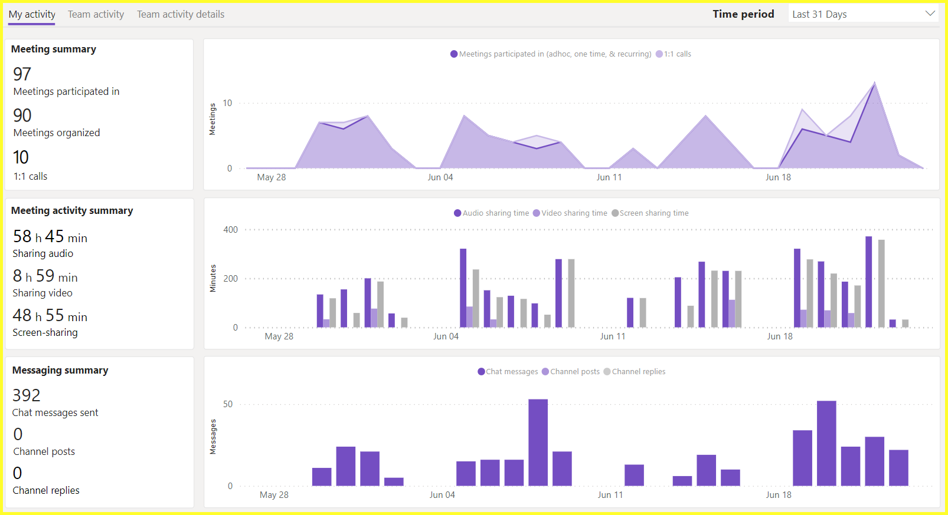
Task: Switch to the Team activity tab
Action: click(96, 14)
